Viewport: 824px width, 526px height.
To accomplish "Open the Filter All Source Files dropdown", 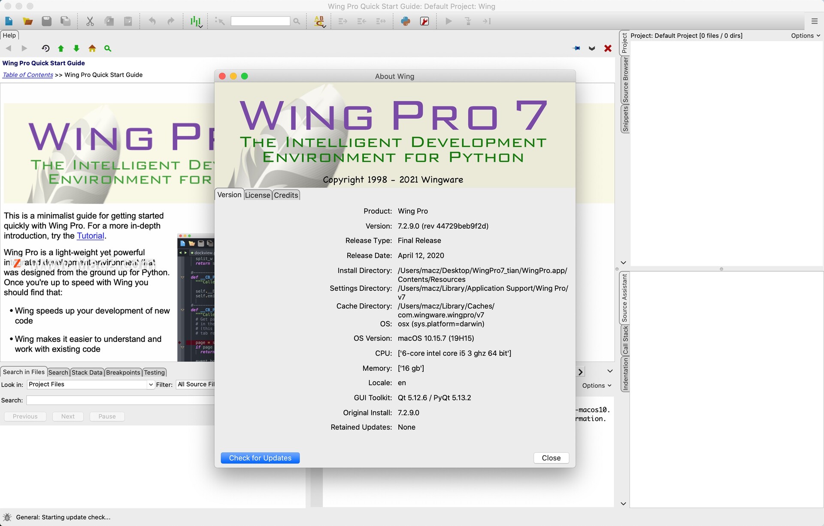I will click(195, 384).
